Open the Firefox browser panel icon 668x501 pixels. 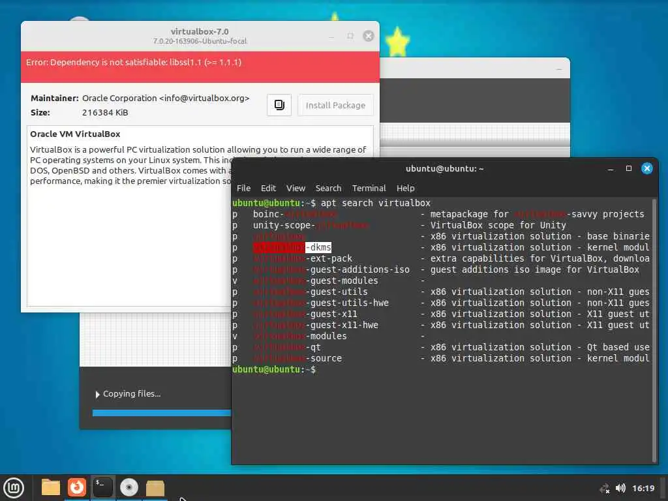[x=77, y=487]
